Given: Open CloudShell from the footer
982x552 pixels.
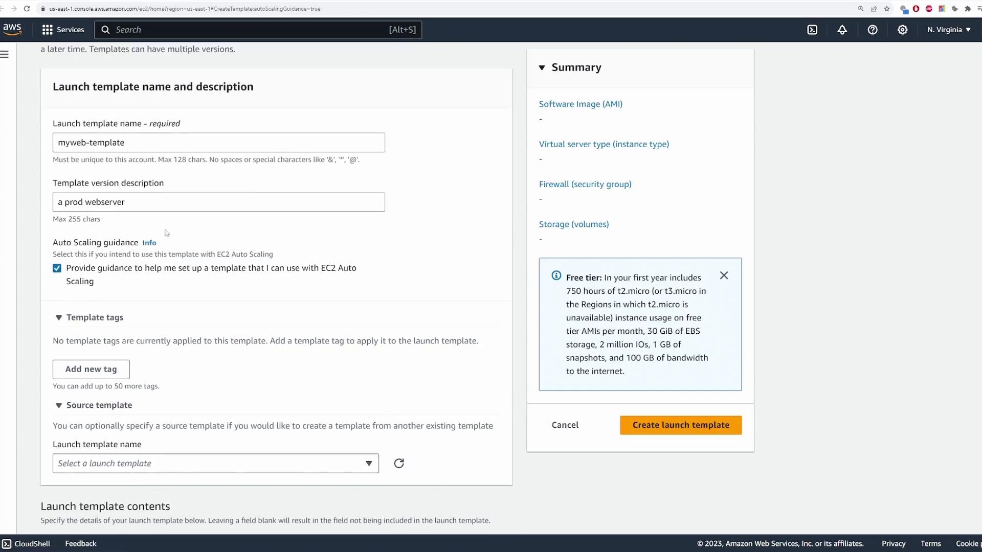Looking at the screenshot, I should (26, 544).
